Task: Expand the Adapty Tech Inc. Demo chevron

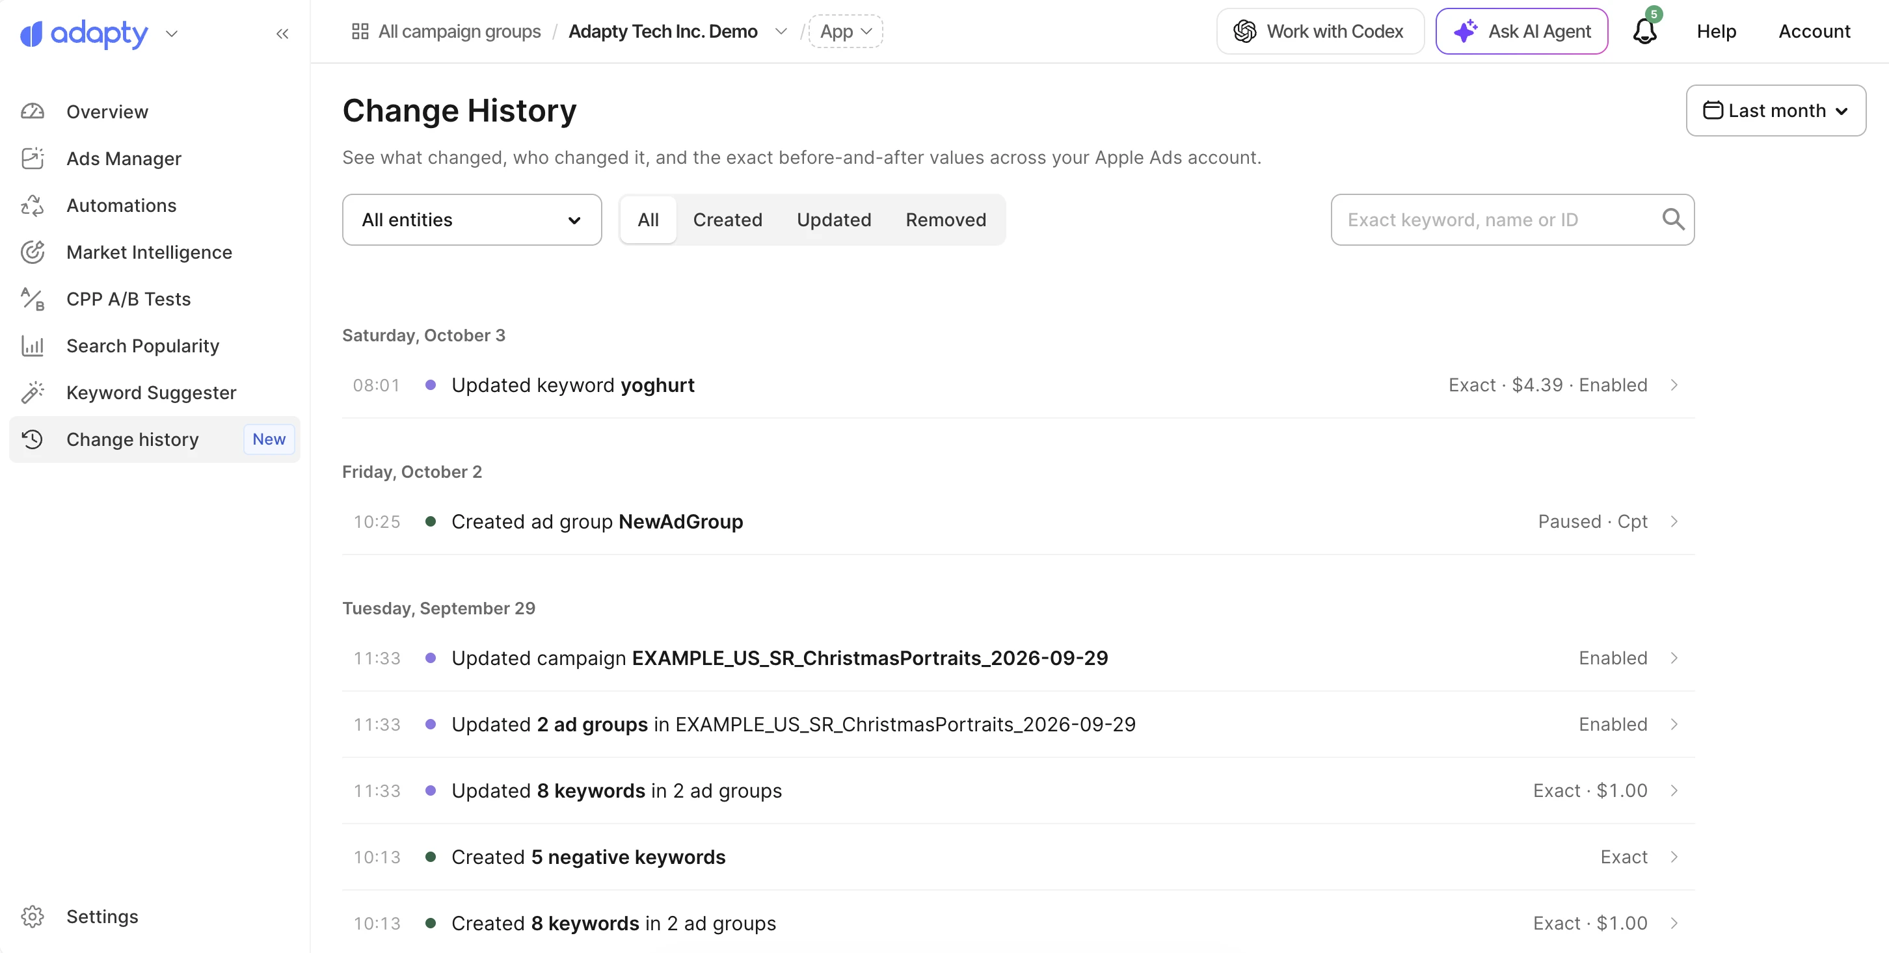Action: point(780,31)
